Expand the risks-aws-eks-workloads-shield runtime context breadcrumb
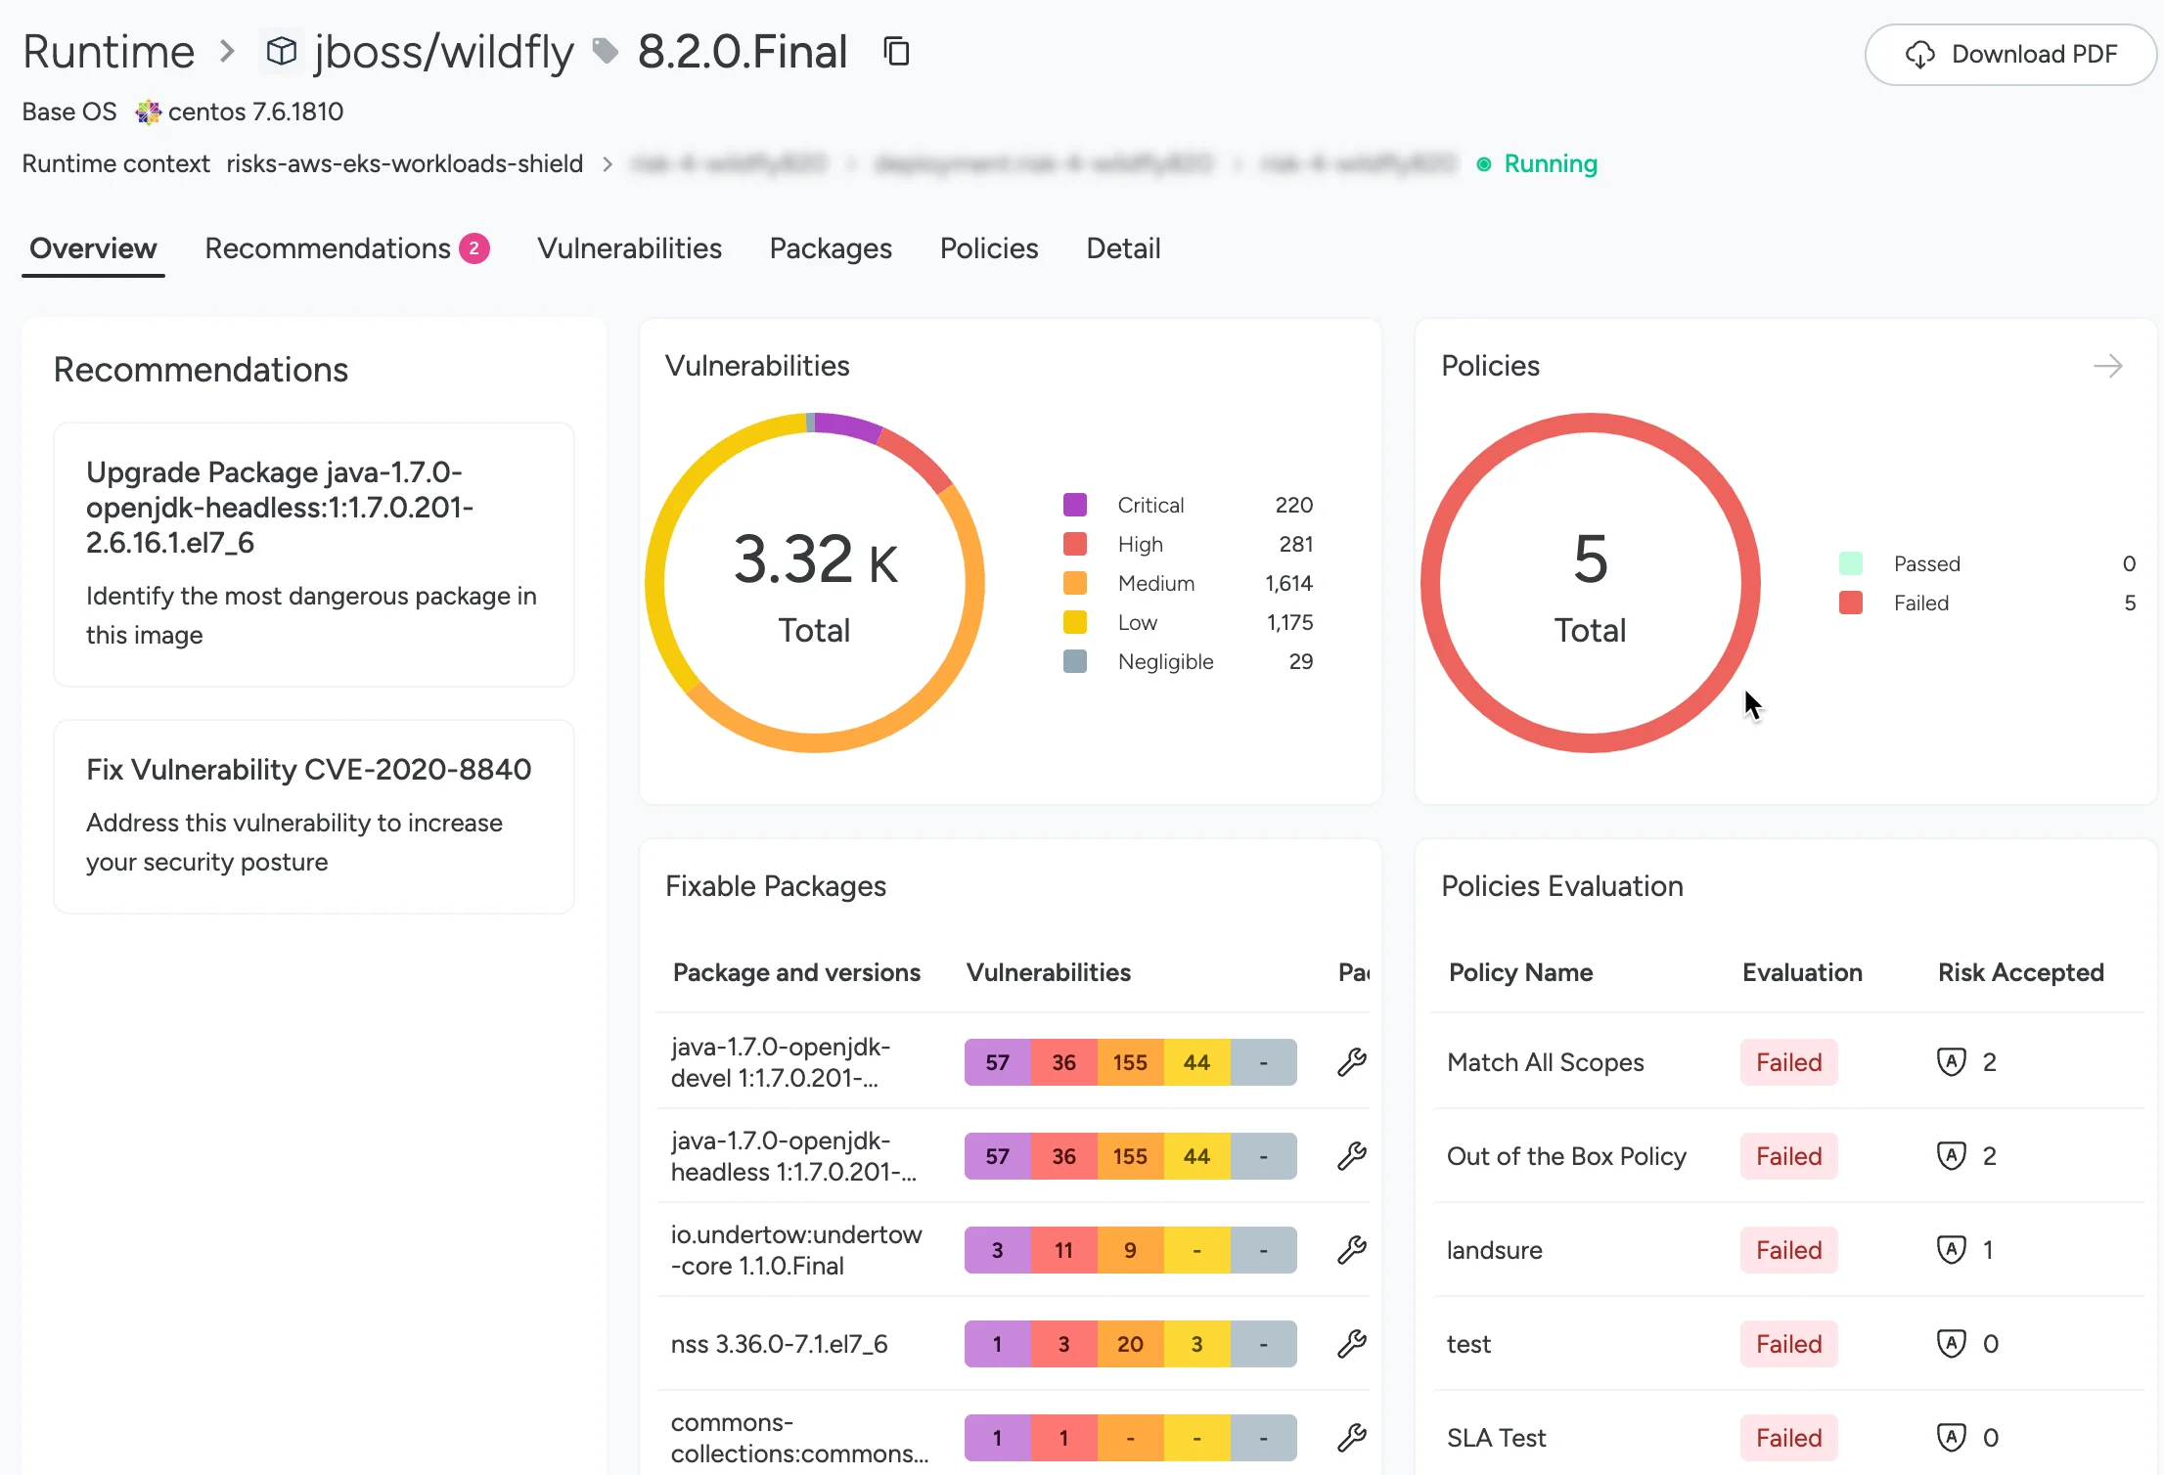 tap(403, 163)
